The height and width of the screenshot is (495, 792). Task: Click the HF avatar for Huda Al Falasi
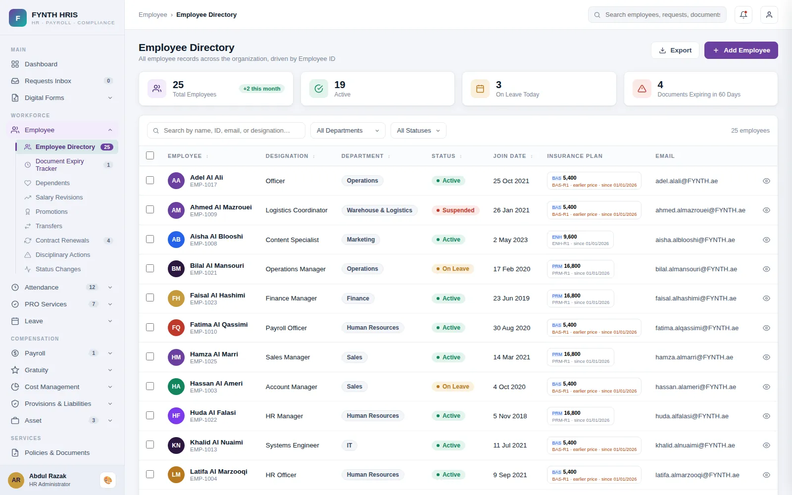click(176, 416)
